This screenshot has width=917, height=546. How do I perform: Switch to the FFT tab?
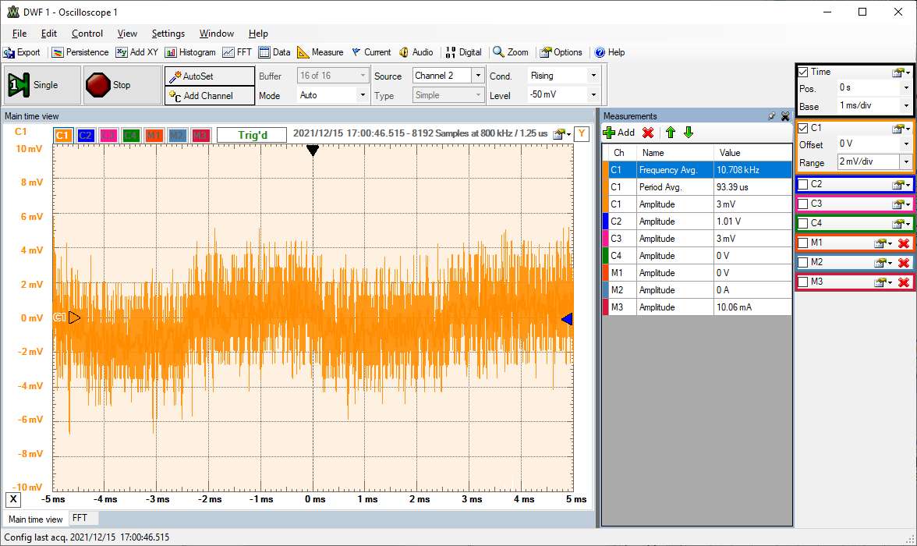[x=80, y=518]
